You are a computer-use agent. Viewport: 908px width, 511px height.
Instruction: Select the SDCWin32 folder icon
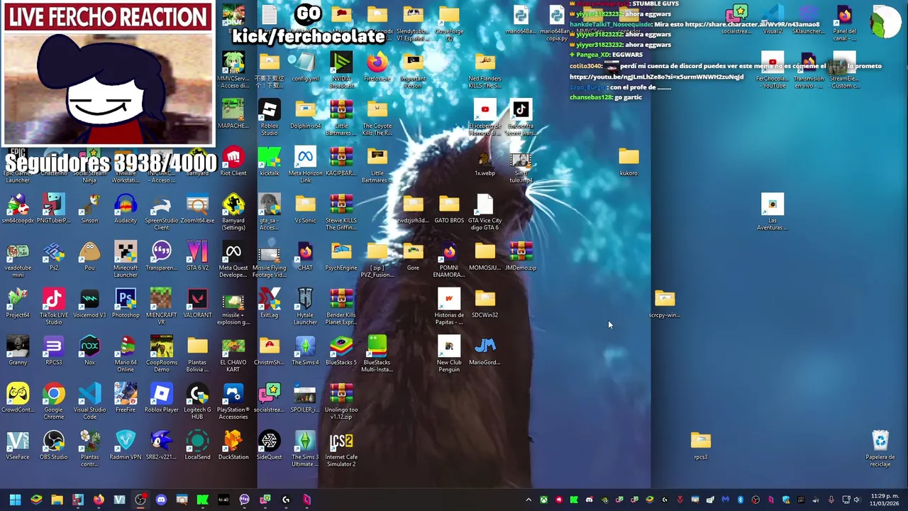coord(485,304)
